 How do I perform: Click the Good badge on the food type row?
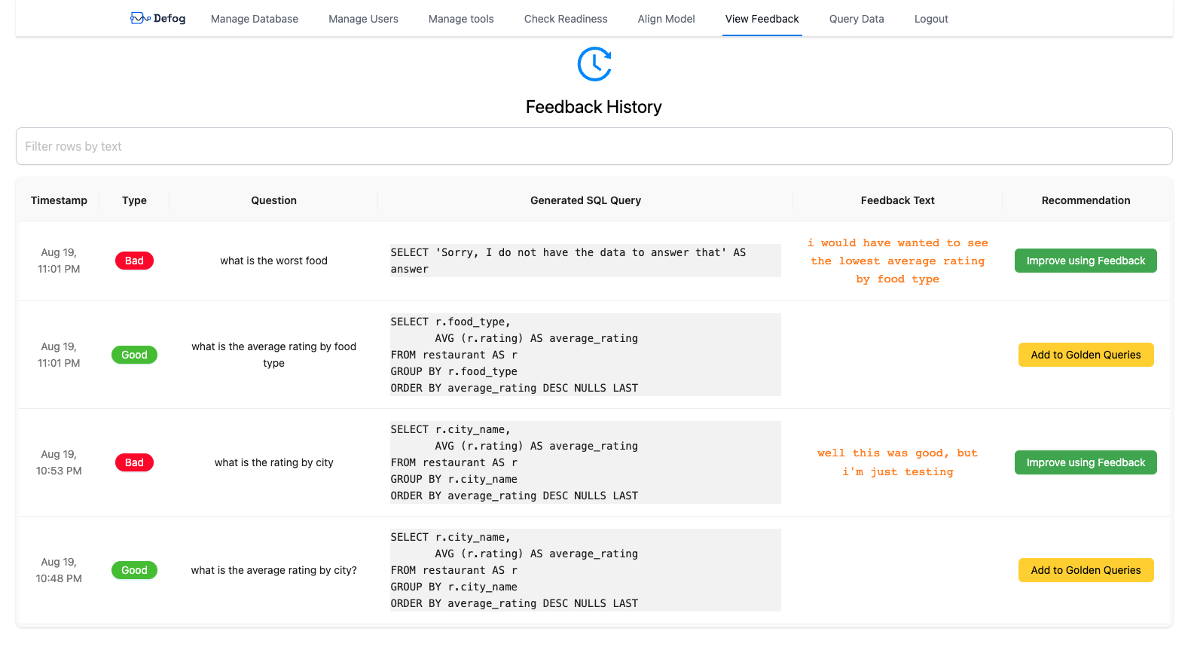pyautogui.click(x=134, y=354)
